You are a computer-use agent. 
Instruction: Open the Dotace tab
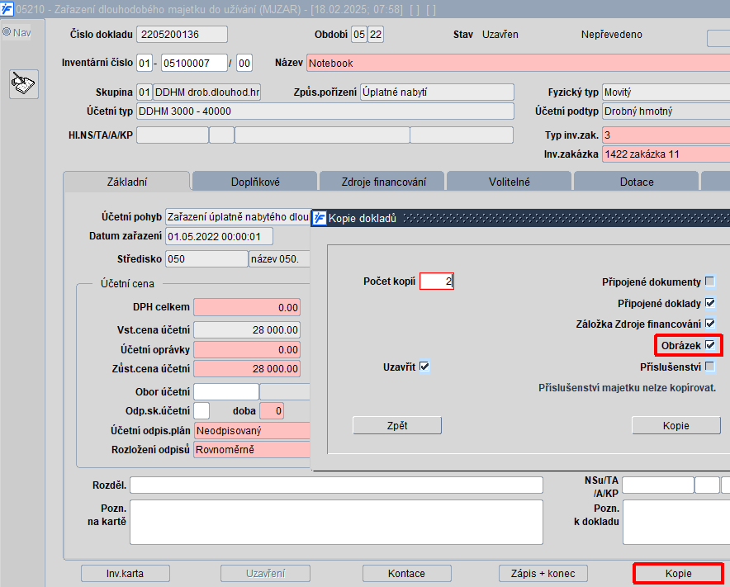637,182
